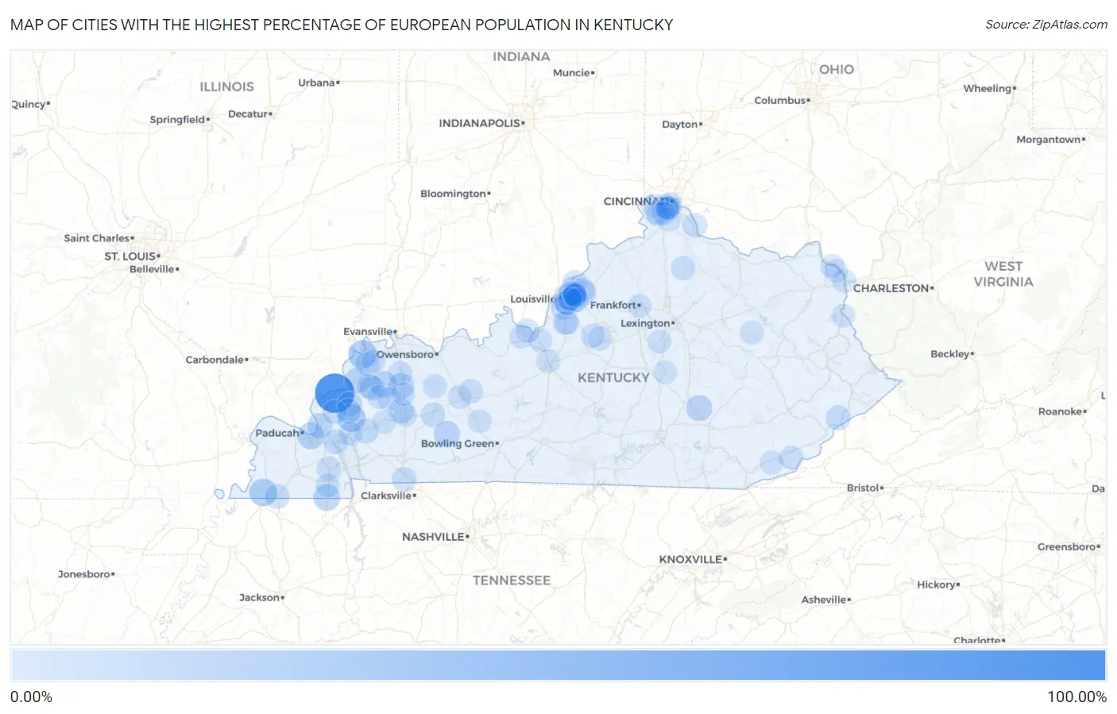The image size is (1117, 714).
Task: Click the Frankfort city label
Action: point(613,305)
